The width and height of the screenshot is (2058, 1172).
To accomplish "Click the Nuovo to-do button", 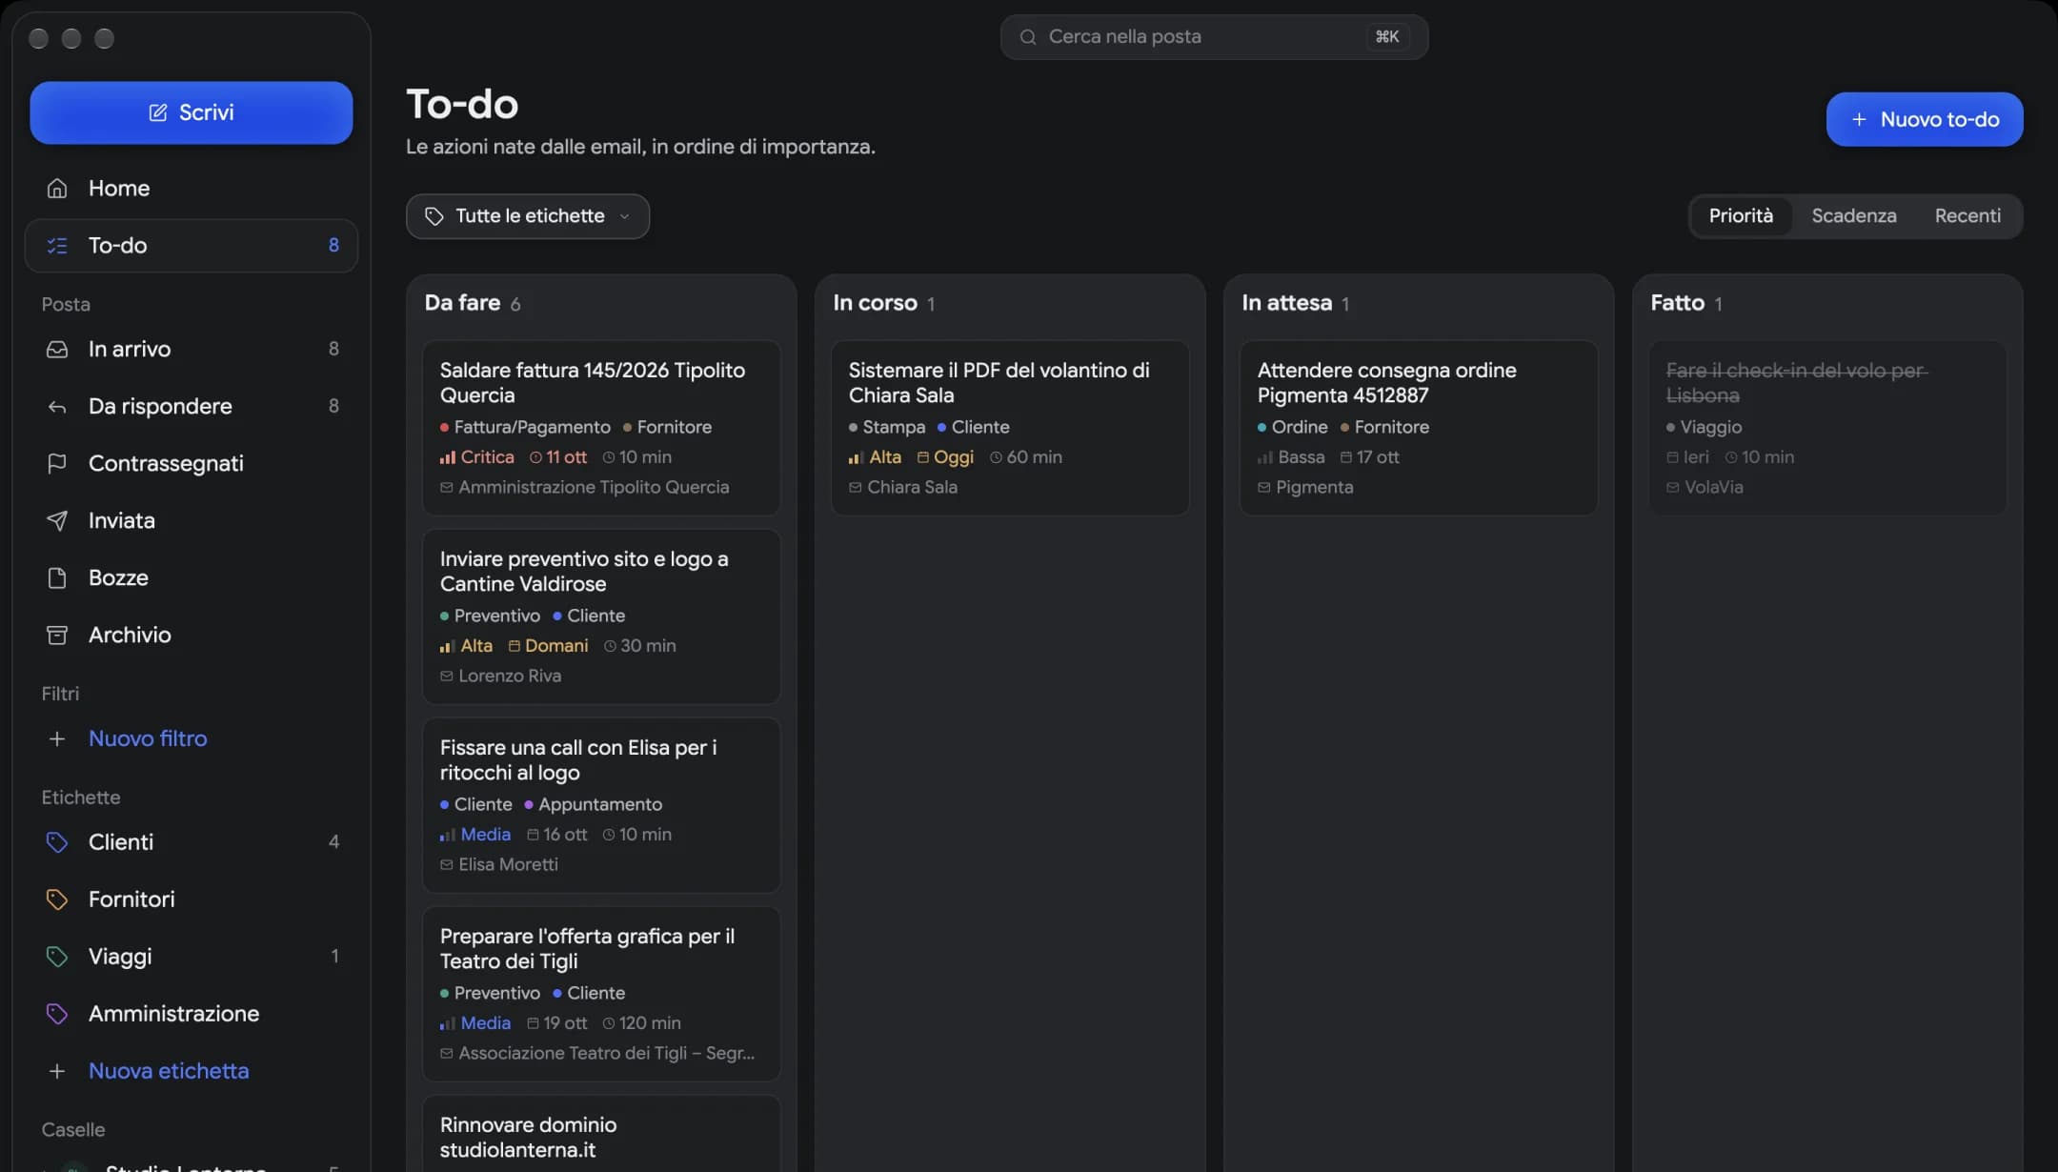I will (x=1925, y=119).
